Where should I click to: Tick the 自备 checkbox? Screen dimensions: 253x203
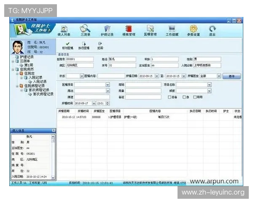coord(170,97)
